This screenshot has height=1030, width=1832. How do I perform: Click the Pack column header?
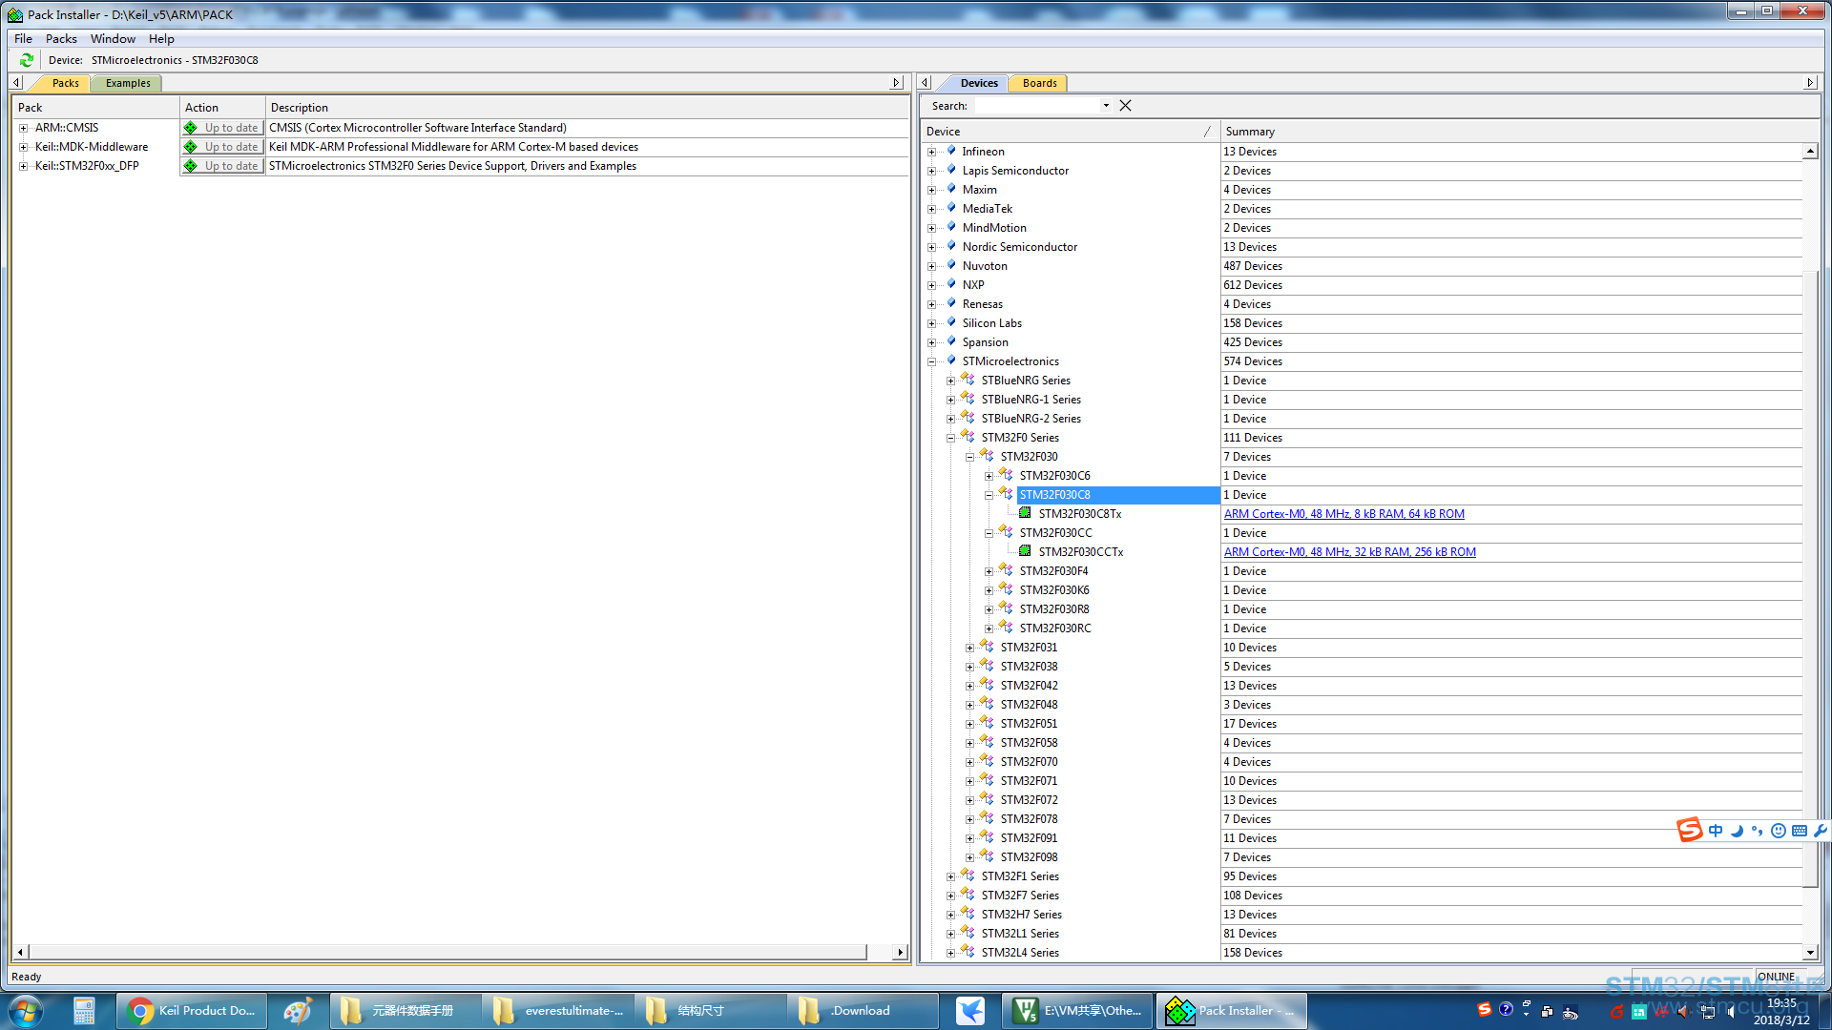(x=95, y=108)
